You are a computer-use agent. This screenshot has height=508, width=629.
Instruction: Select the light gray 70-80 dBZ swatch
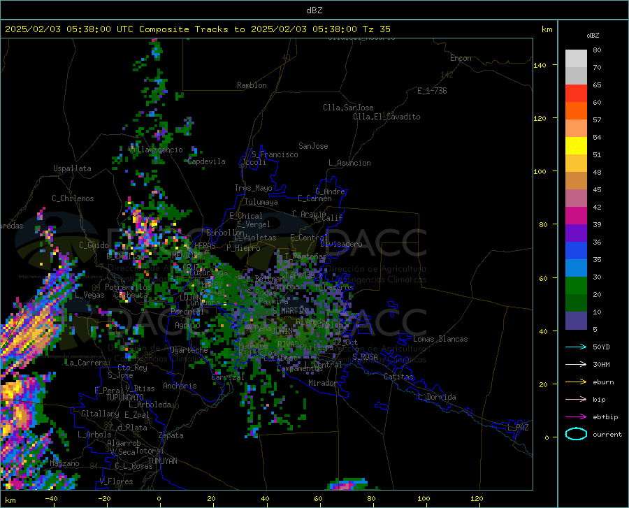click(576, 59)
